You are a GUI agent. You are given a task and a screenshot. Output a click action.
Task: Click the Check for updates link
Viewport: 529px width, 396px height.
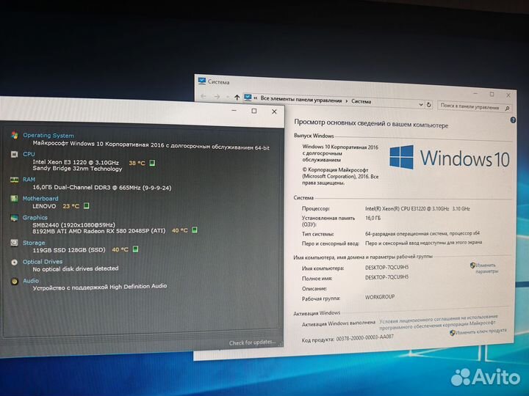click(252, 342)
